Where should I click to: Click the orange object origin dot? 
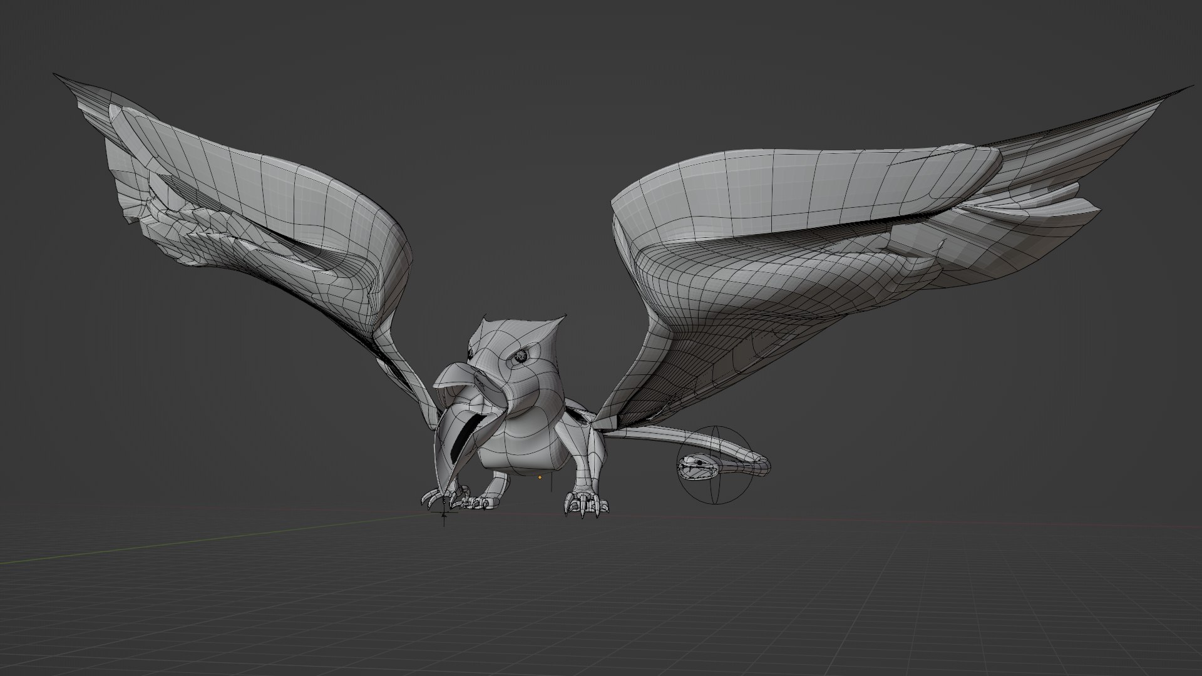coord(540,478)
